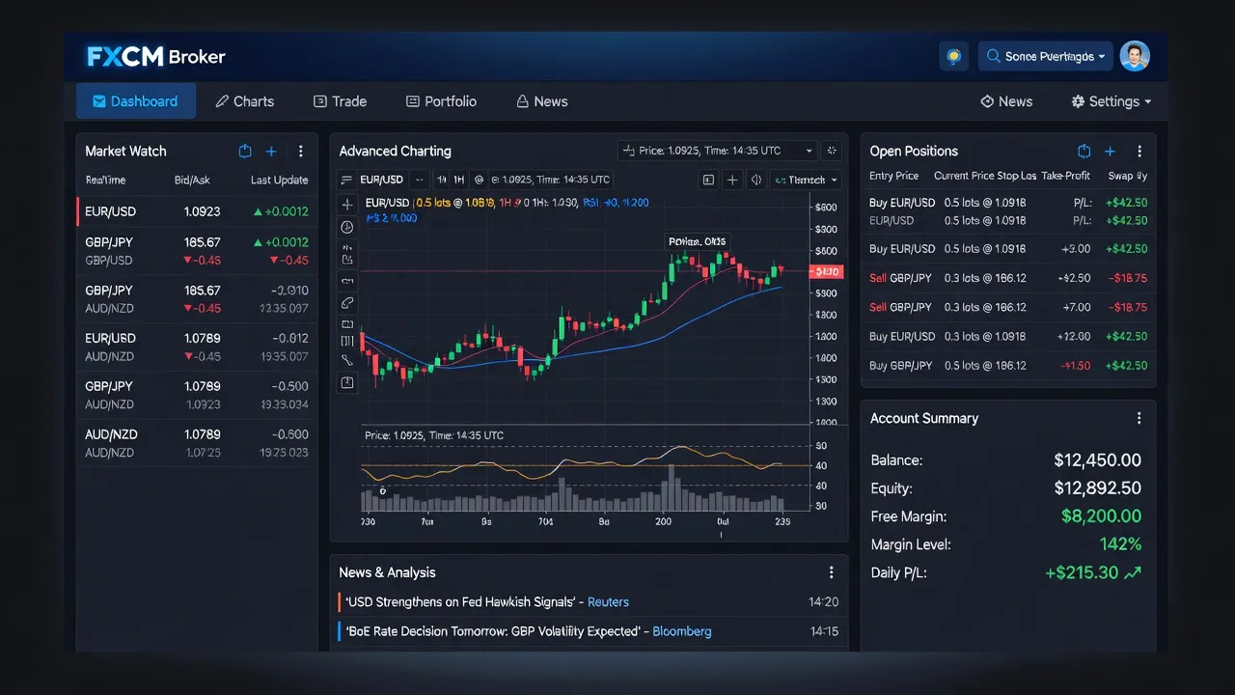Select the rectangle drawing tool

[x=347, y=324]
